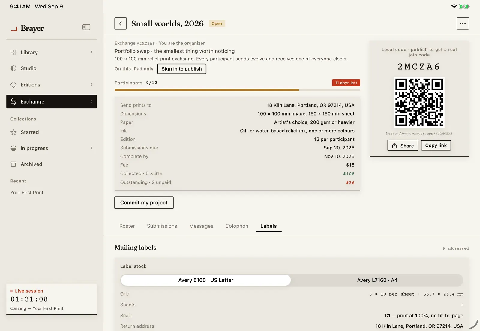Open the three-dots more options menu
The width and height of the screenshot is (480, 331).
point(463,23)
